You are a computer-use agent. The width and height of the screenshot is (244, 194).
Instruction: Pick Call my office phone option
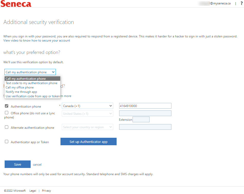(x=32, y=87)
